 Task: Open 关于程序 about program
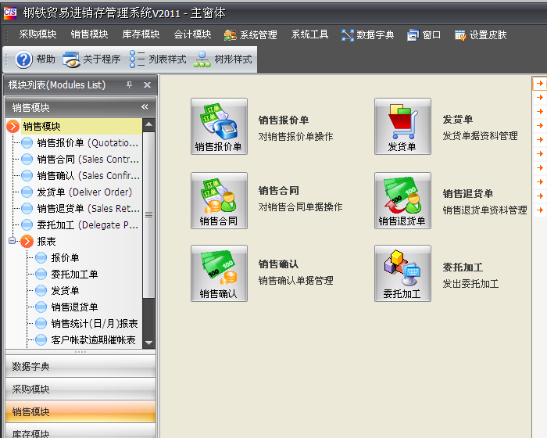tap(92, 59)
